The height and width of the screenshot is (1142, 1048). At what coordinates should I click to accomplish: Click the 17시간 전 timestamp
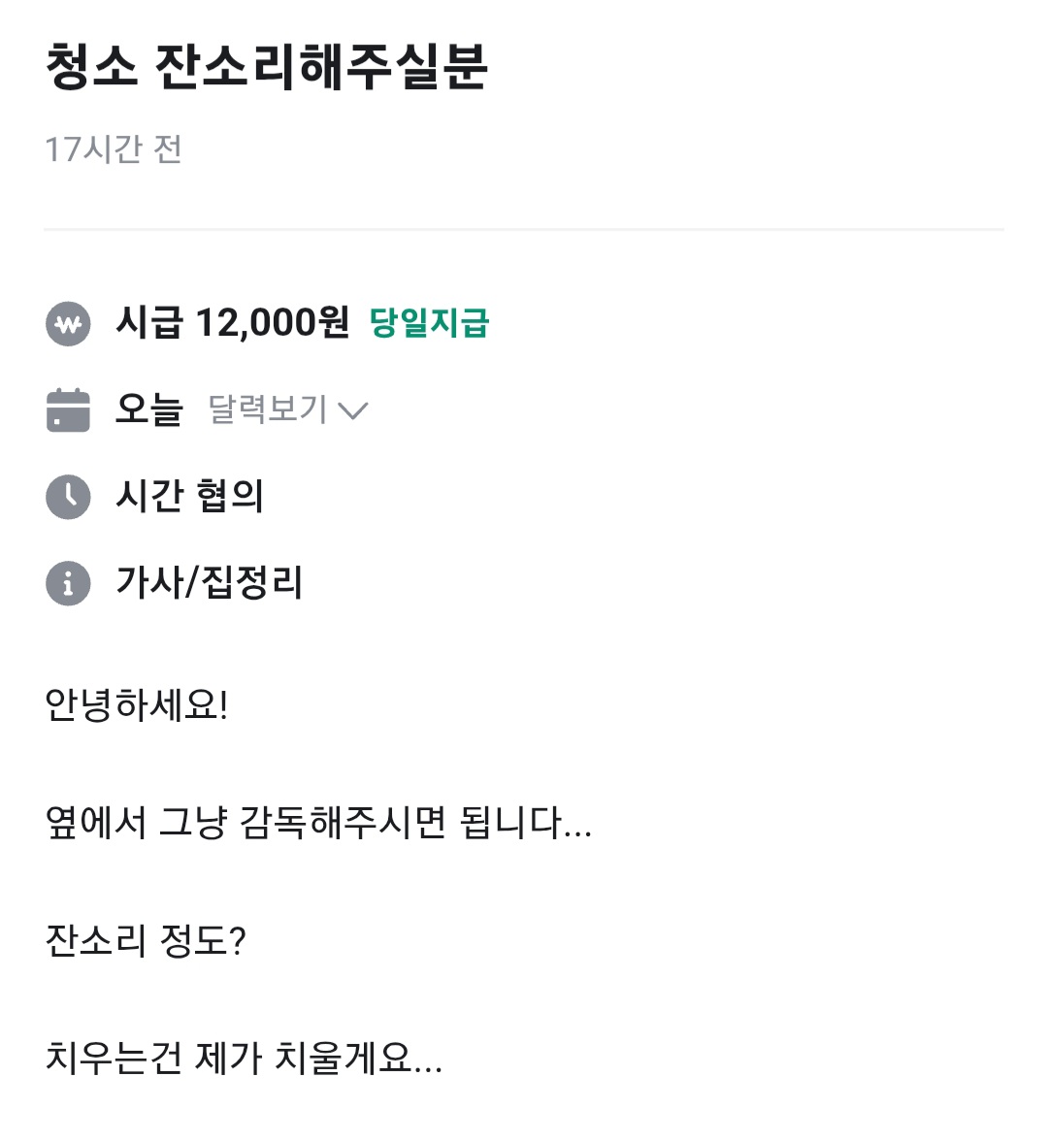114,149
